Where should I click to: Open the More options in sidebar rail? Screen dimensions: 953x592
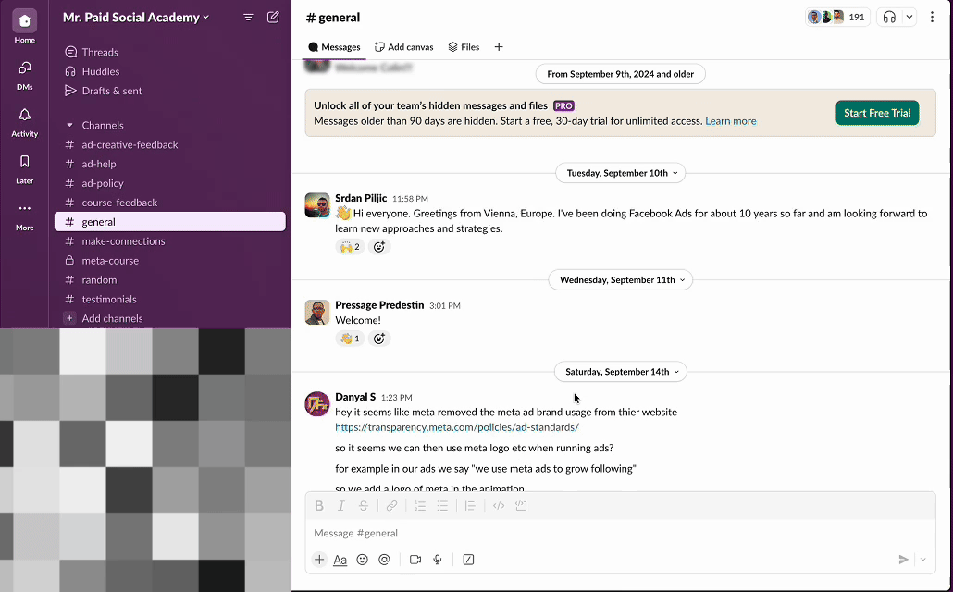point(24,216)
